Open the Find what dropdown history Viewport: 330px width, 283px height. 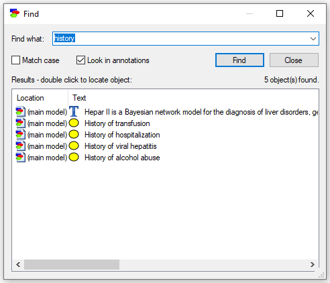[313, 39]
